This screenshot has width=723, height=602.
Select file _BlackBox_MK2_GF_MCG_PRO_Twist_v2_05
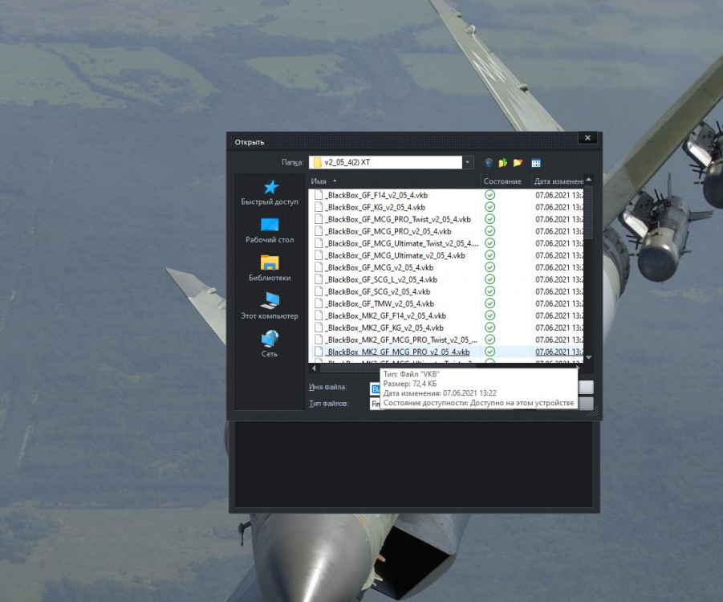401,340
